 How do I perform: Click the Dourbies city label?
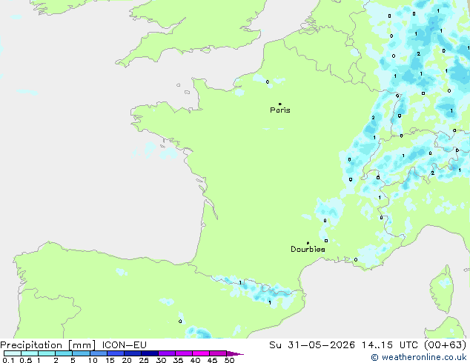[x=308, y=249]
